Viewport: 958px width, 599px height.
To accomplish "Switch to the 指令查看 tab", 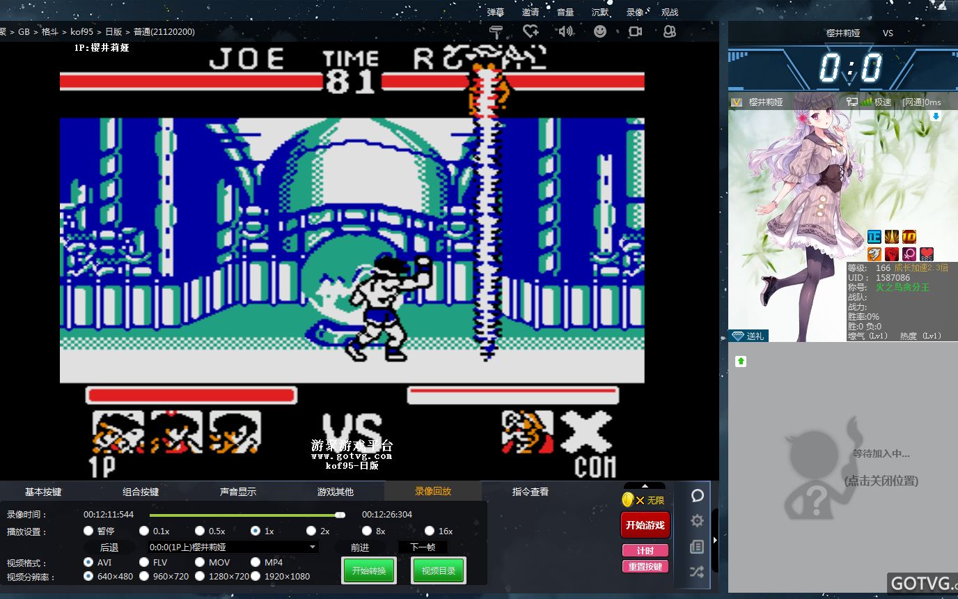I will pyautogui.click(x=531, y=492).
